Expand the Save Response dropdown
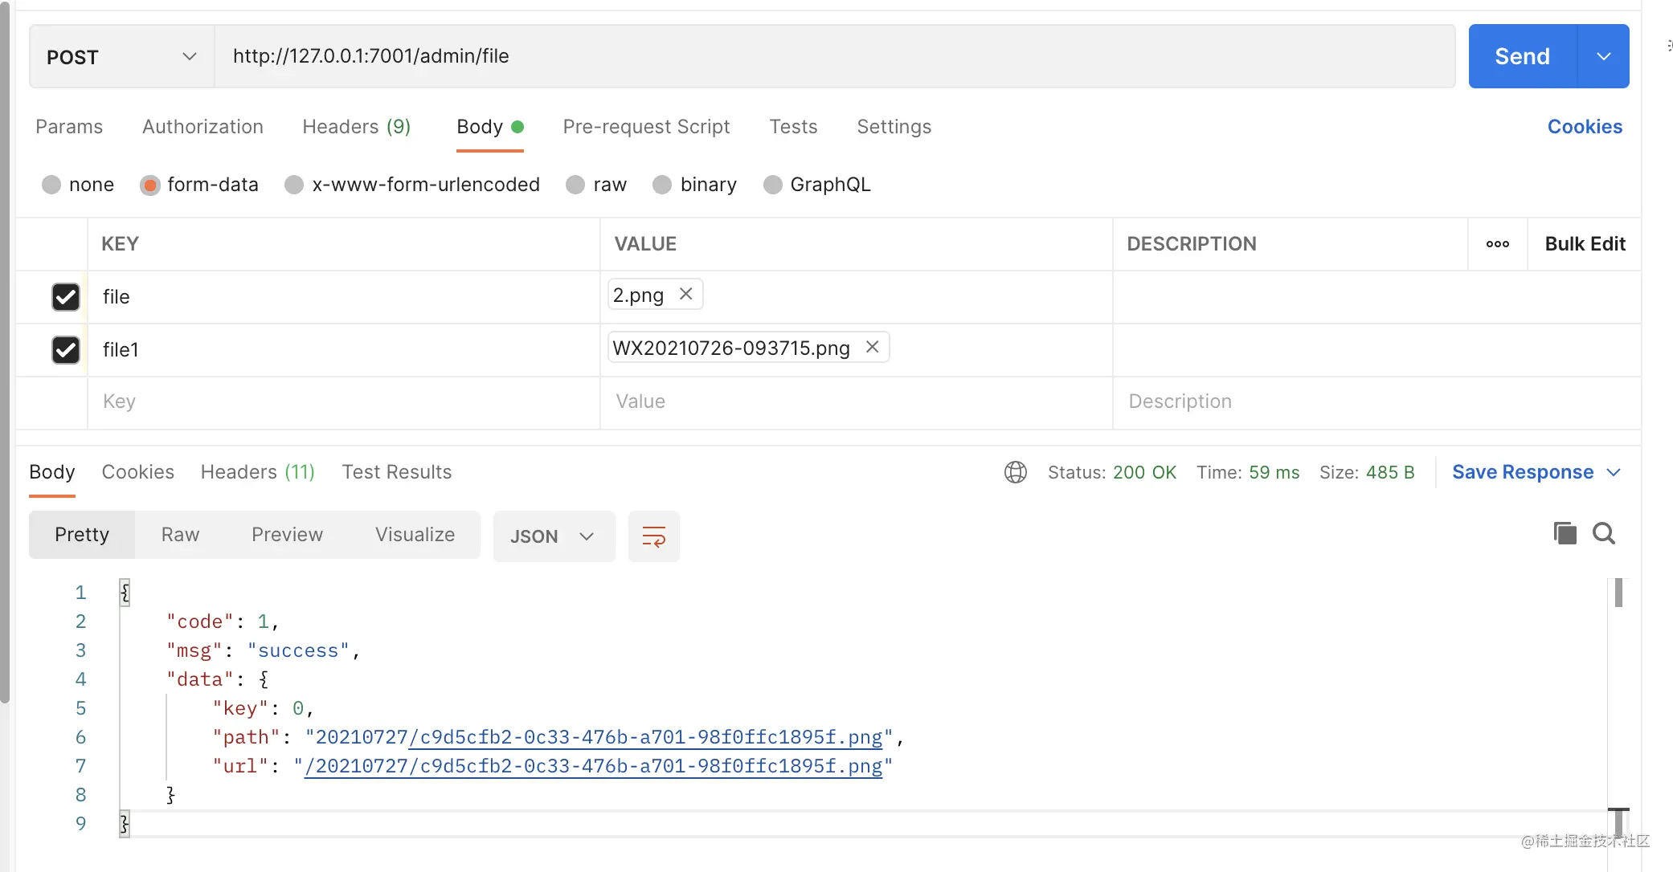The width and height of the screenshot is (1673, 872). (1614, 472)
